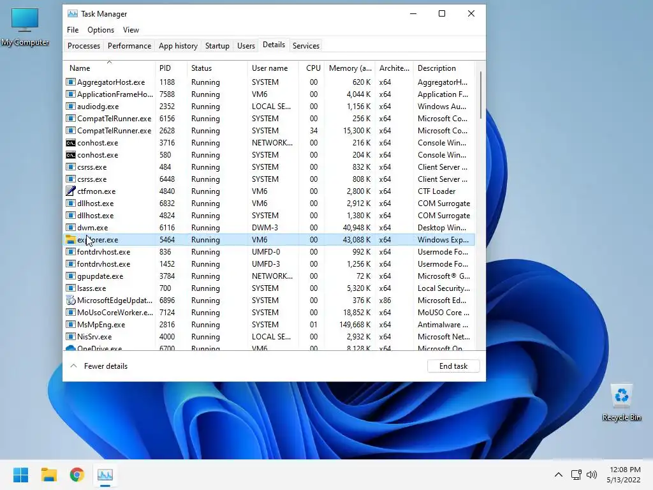The height and width of the screenshot is (490, 653).
Task: Sort by the PID column header
Action: pyautogui.click(x=171, y=68)
